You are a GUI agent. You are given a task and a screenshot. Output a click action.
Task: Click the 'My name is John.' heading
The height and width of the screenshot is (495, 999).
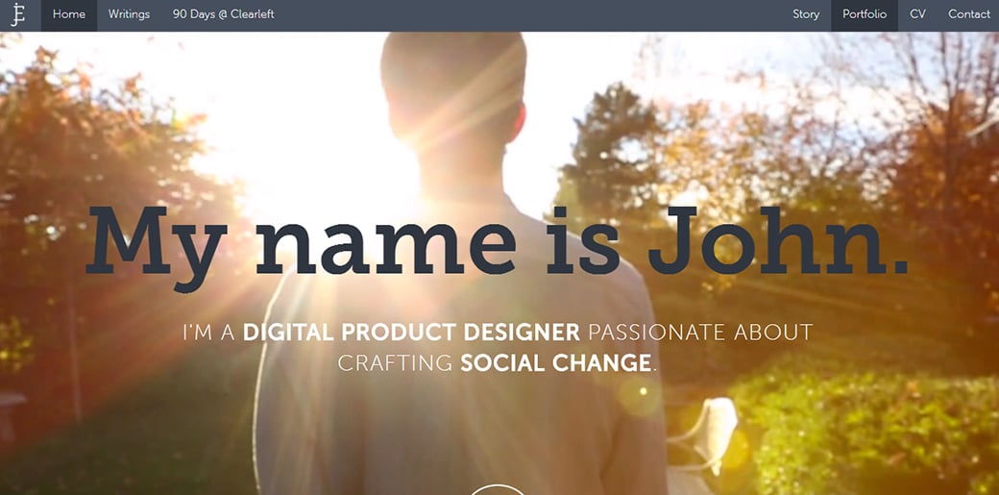[x=497, y=246]
